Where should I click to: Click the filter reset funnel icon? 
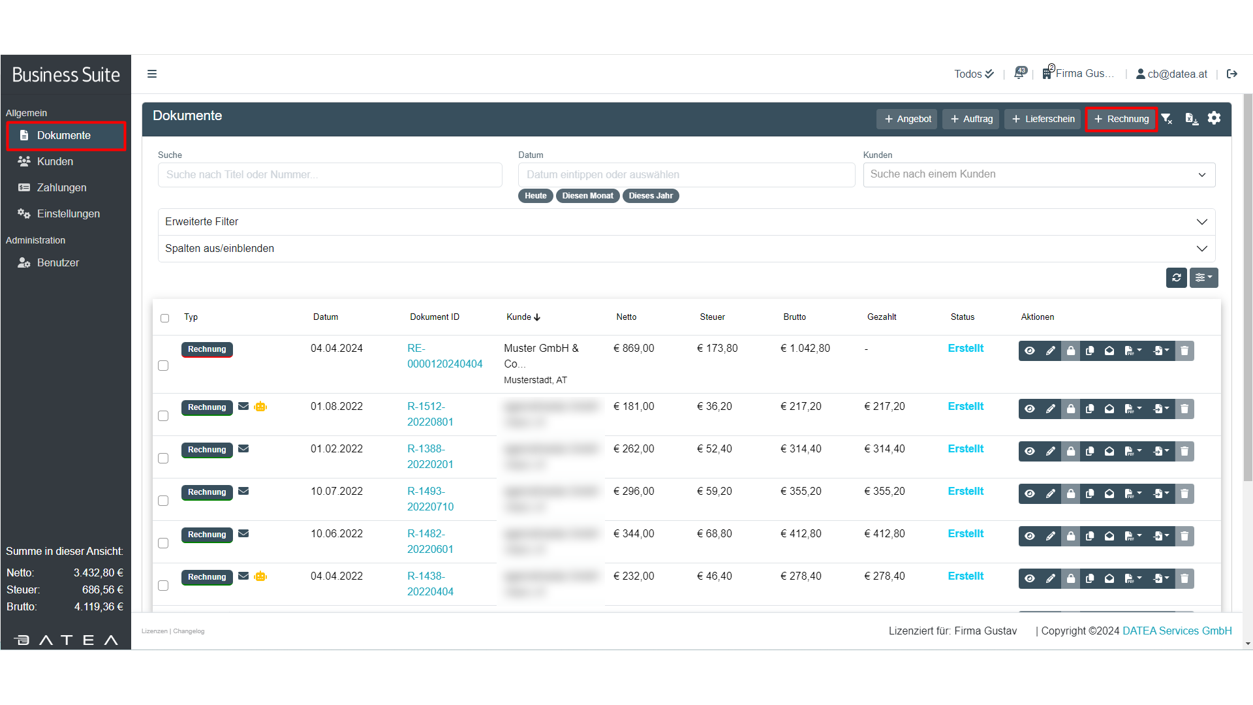1167,119
